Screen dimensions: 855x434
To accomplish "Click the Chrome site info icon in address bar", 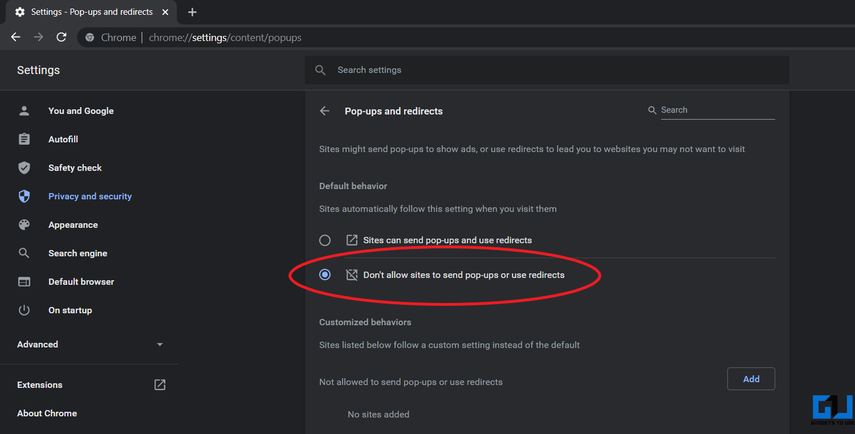I will pyautogui.click(x=89, y=38).
